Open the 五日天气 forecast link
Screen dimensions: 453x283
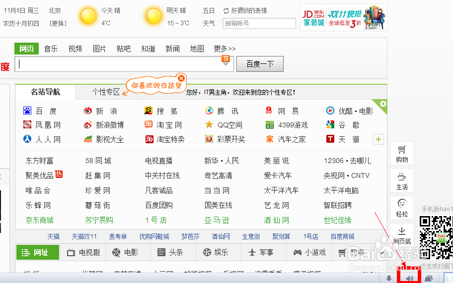tap(209, 17)
